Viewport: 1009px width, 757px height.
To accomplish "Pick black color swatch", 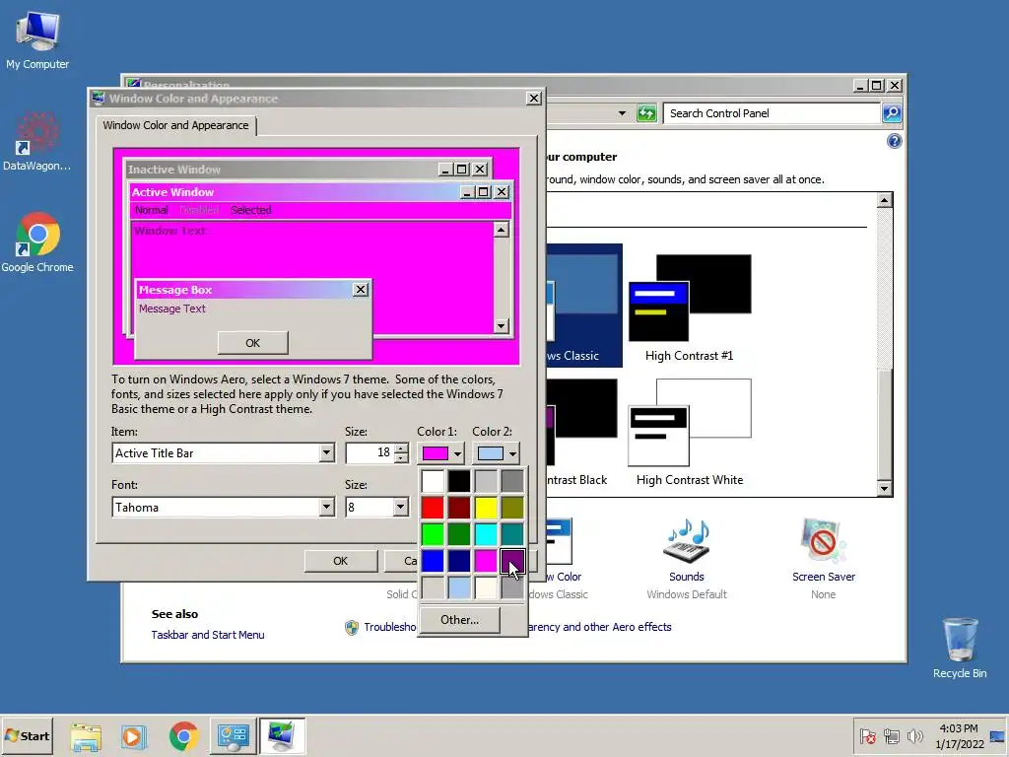I will click(459, 481).
